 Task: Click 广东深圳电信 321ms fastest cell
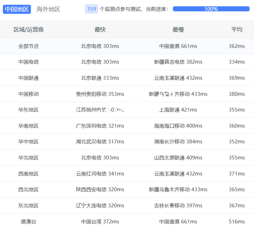coord(100,126)
